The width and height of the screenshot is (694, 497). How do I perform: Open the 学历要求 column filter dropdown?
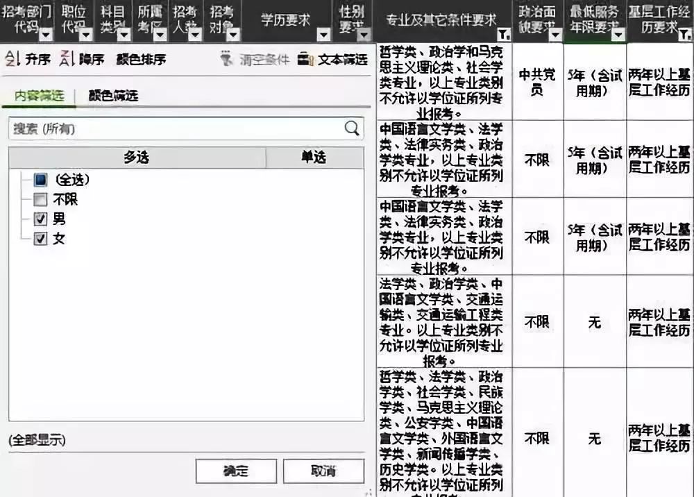pos(323,34)
